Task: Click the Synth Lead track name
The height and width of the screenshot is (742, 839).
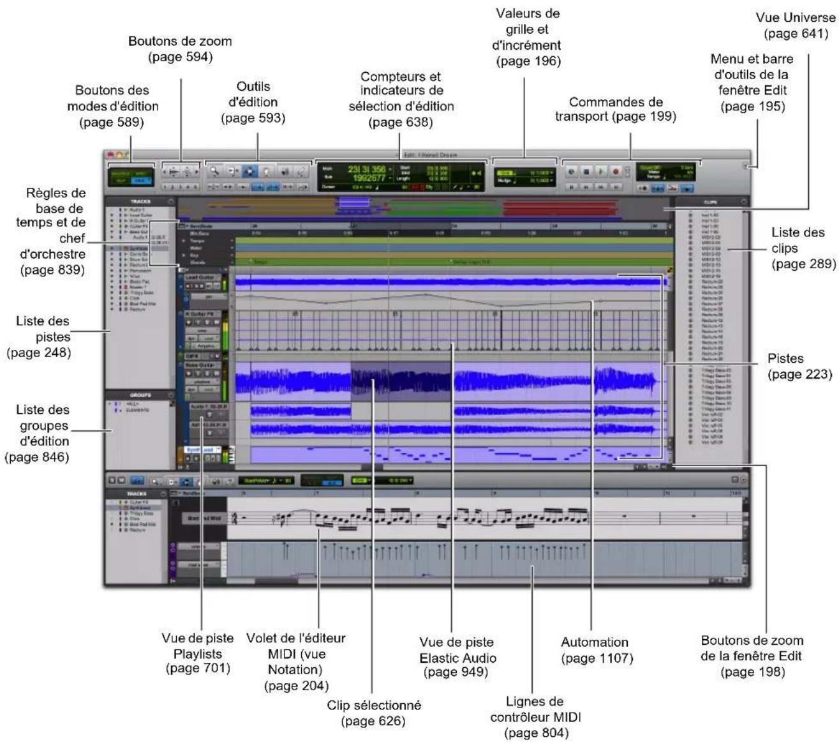Action: pyautogui.click(x=201, y=450)
